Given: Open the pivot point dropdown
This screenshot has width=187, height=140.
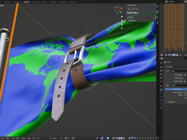Looking at the screenshot, I should pyautogui.click(x=62, y=138).
